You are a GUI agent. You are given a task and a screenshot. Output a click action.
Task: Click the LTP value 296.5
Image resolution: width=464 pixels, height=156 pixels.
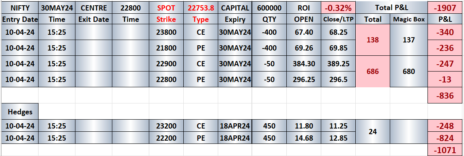[338, 79]
